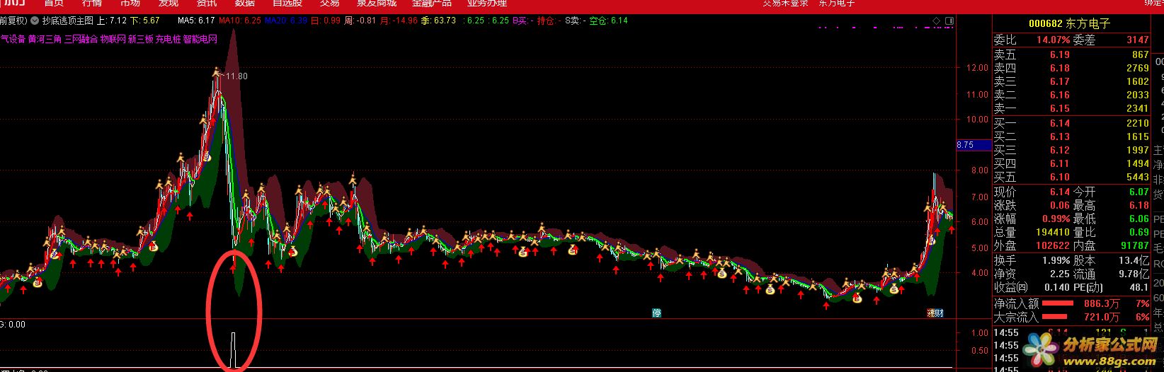
Task: Click the 空仓: 6.14 indicator value
Action: (x=609, y=21)
